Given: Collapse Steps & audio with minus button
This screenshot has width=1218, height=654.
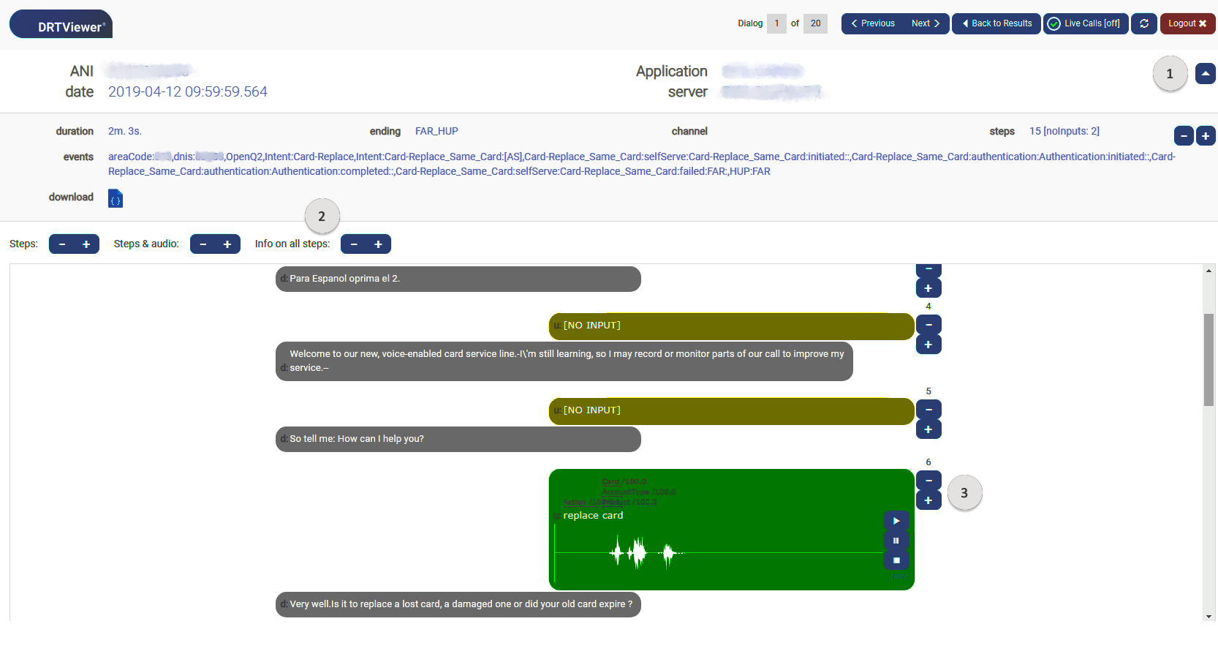Looking at the screenshot, I should tap(203, 244).
